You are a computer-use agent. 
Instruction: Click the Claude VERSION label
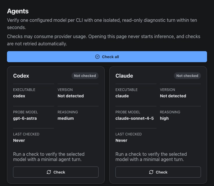[167, 90]
